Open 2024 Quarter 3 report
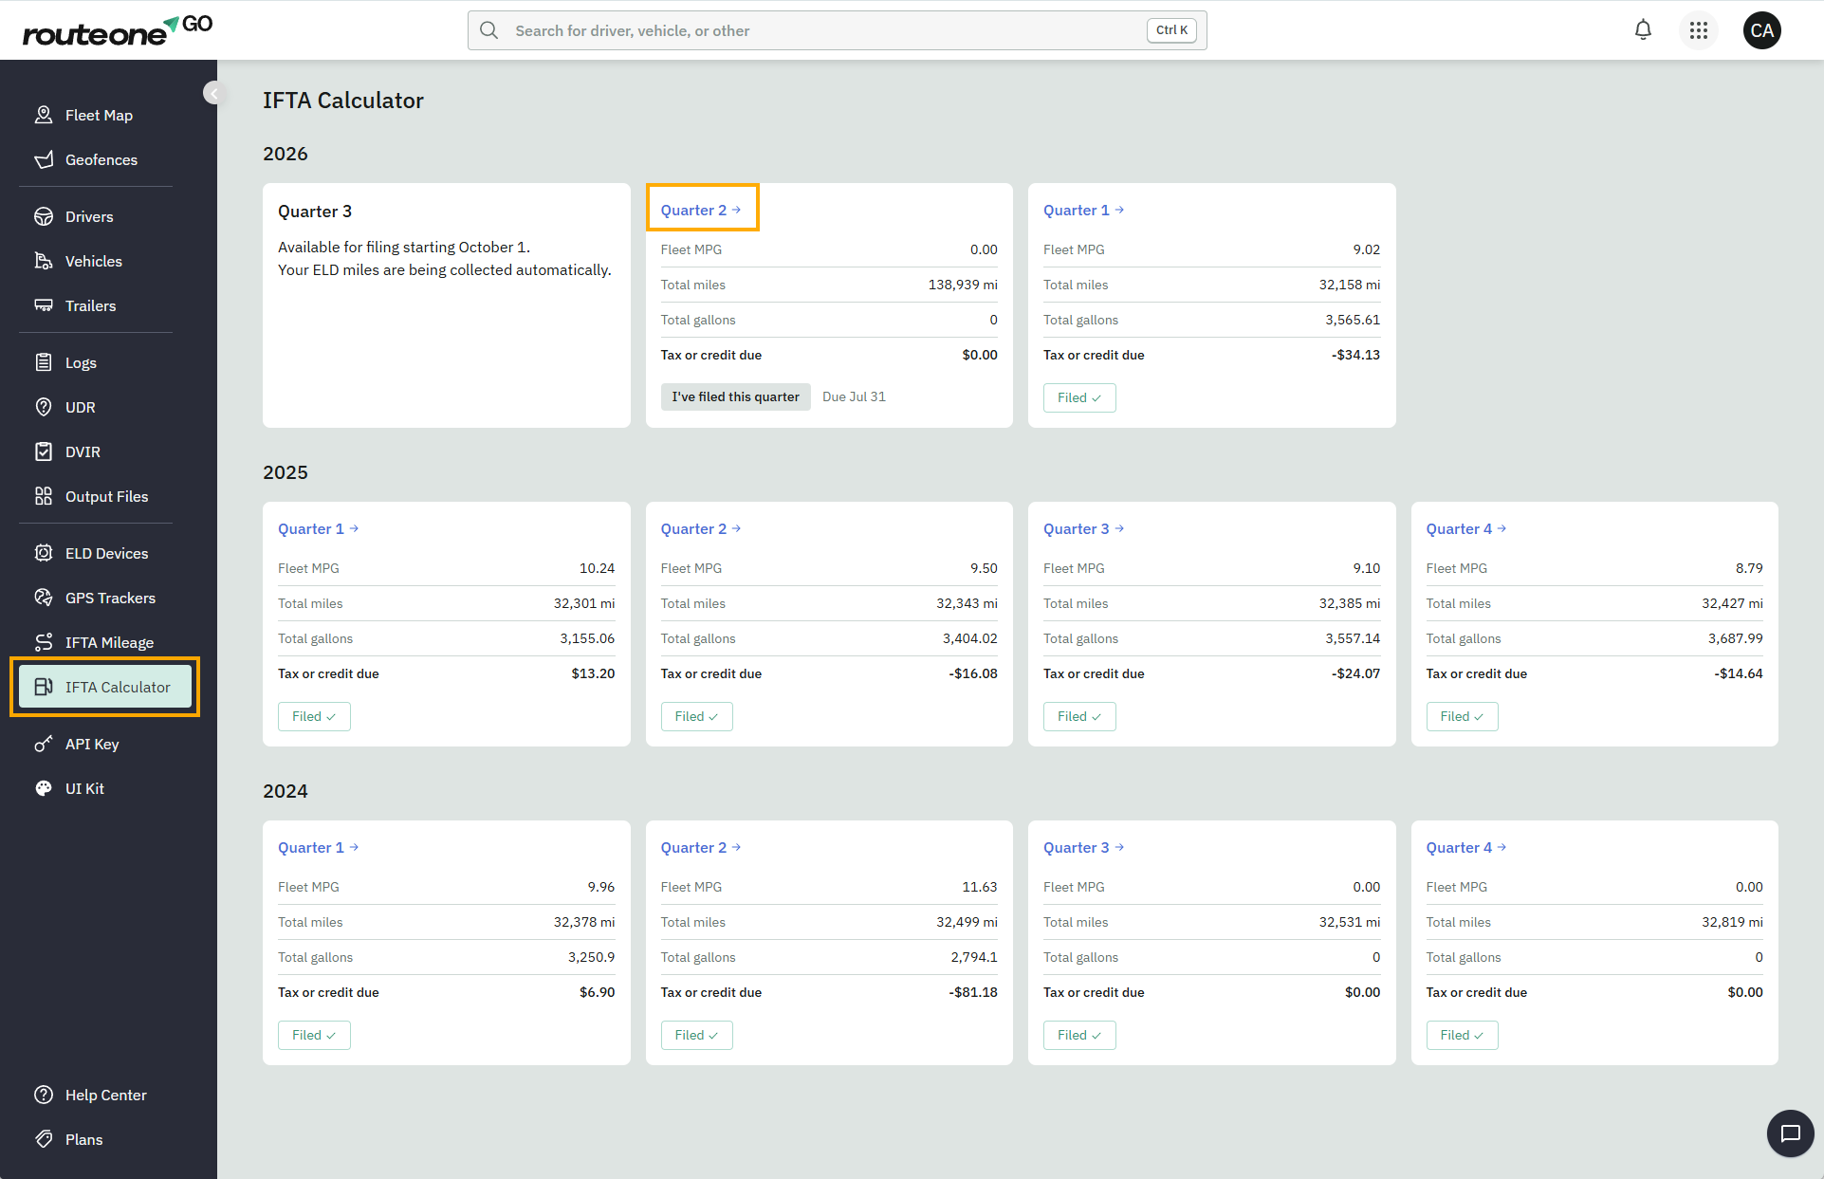The height and width of the screenshot is (1179, 1824). (x=1083, y=847)
